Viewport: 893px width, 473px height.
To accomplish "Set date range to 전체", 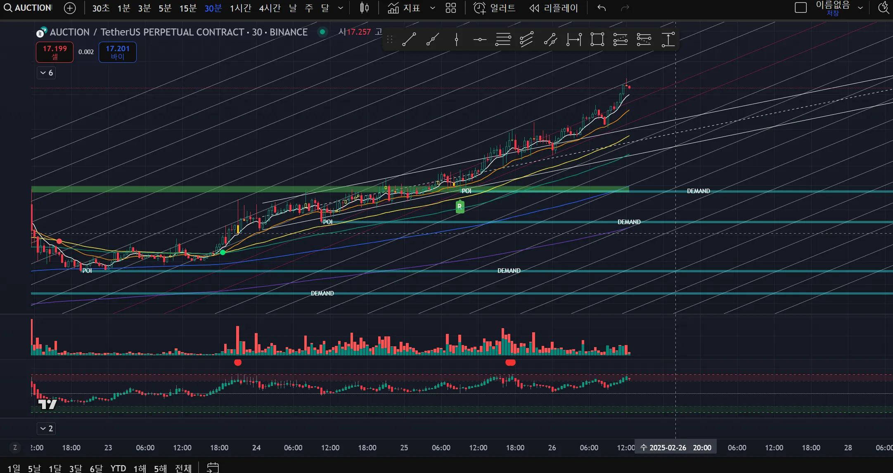I will coord(183,468).
